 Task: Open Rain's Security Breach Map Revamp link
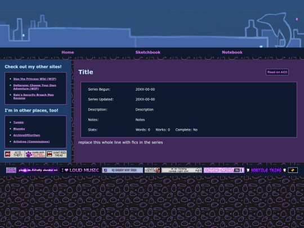(33, 96)
